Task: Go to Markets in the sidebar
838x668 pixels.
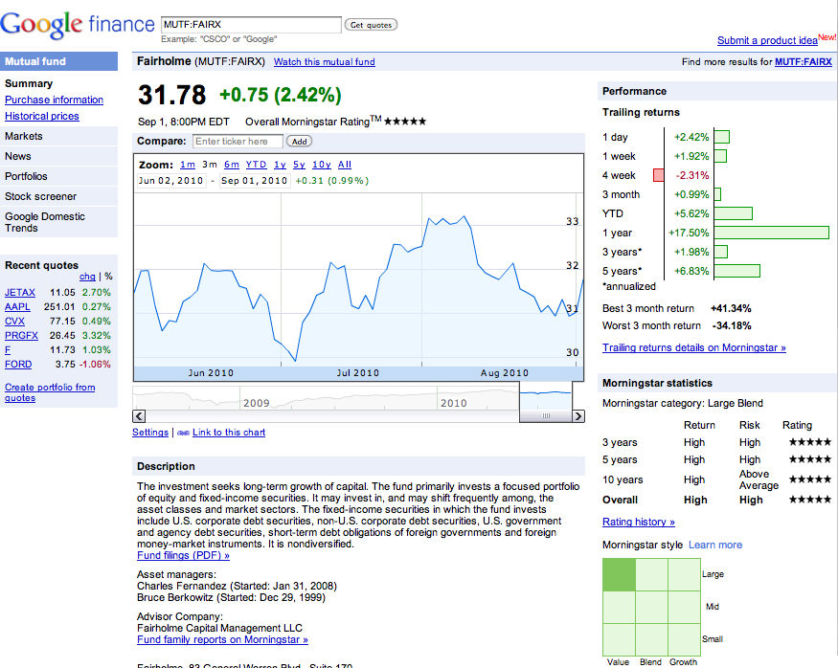Action: click(x=58, y=136)
